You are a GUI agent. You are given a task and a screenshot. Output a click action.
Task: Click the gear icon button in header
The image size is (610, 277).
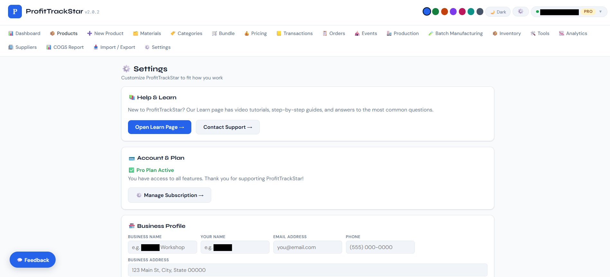point(521,12)
